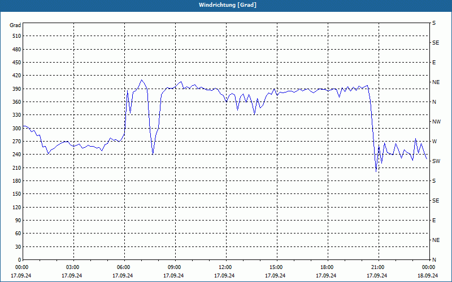
Task: Click the 60 y-axis value
Action: 18,233
